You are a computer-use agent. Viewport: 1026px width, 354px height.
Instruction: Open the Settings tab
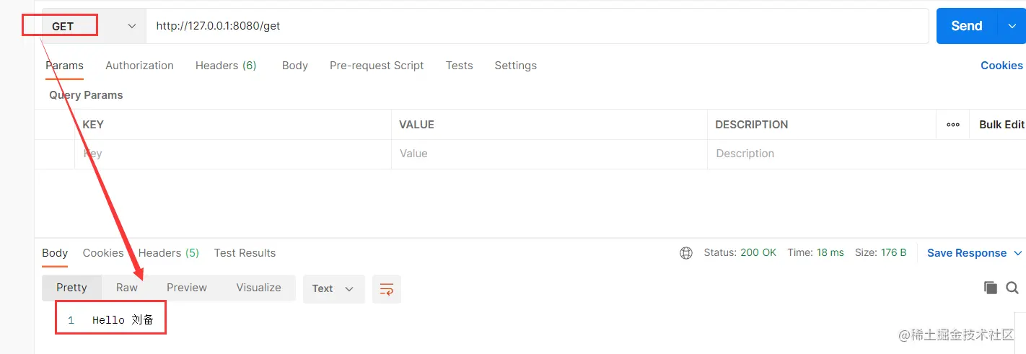[x=515, y=66]
